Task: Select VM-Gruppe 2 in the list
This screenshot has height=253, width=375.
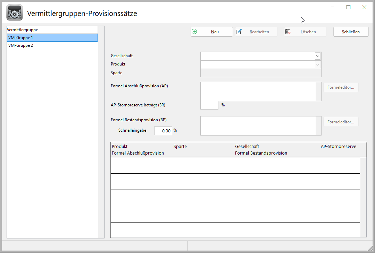Action: 52,45
